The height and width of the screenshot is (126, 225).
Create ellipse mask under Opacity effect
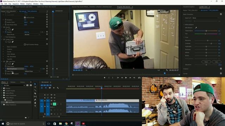click(x=6, y=29)
